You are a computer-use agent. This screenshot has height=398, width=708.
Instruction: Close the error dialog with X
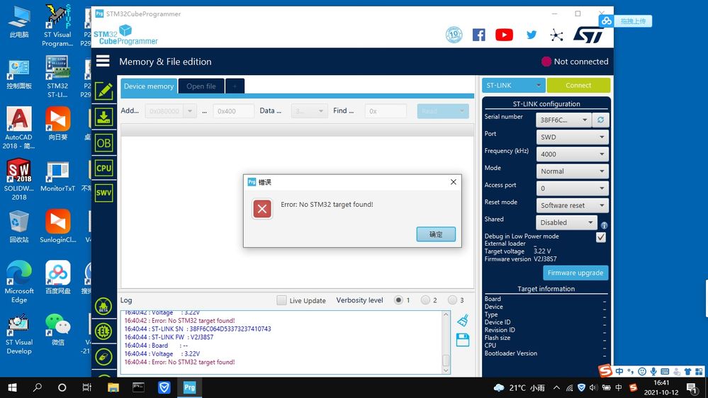[x=454, y=182]
